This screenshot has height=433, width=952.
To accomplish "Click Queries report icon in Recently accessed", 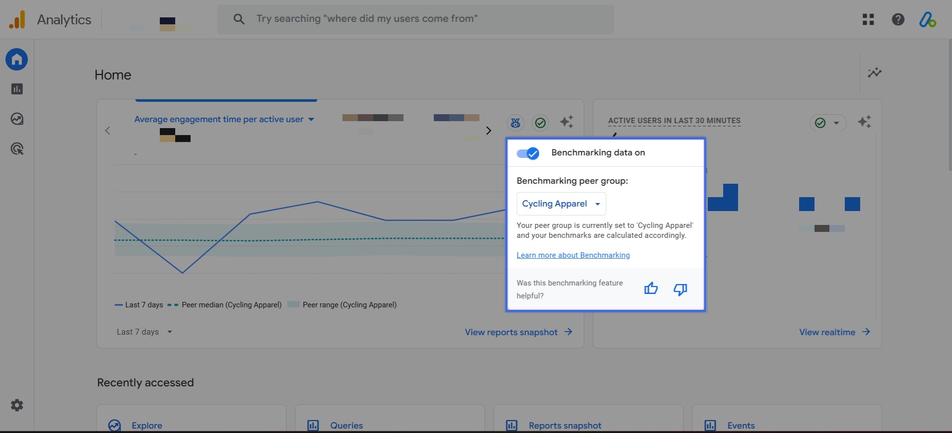I will point(313,425).
